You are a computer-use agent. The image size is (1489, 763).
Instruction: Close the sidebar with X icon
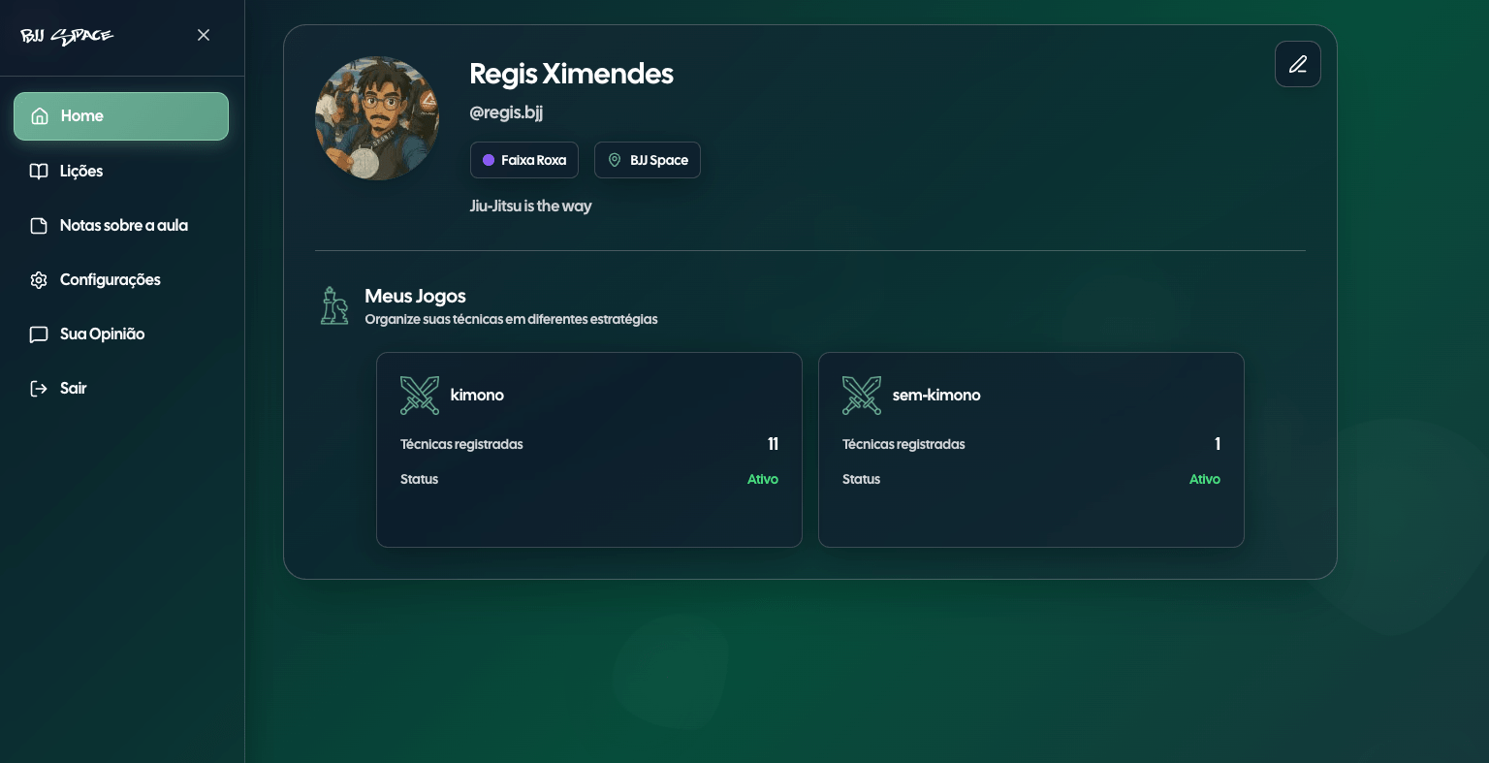click(x=204, y=35)
